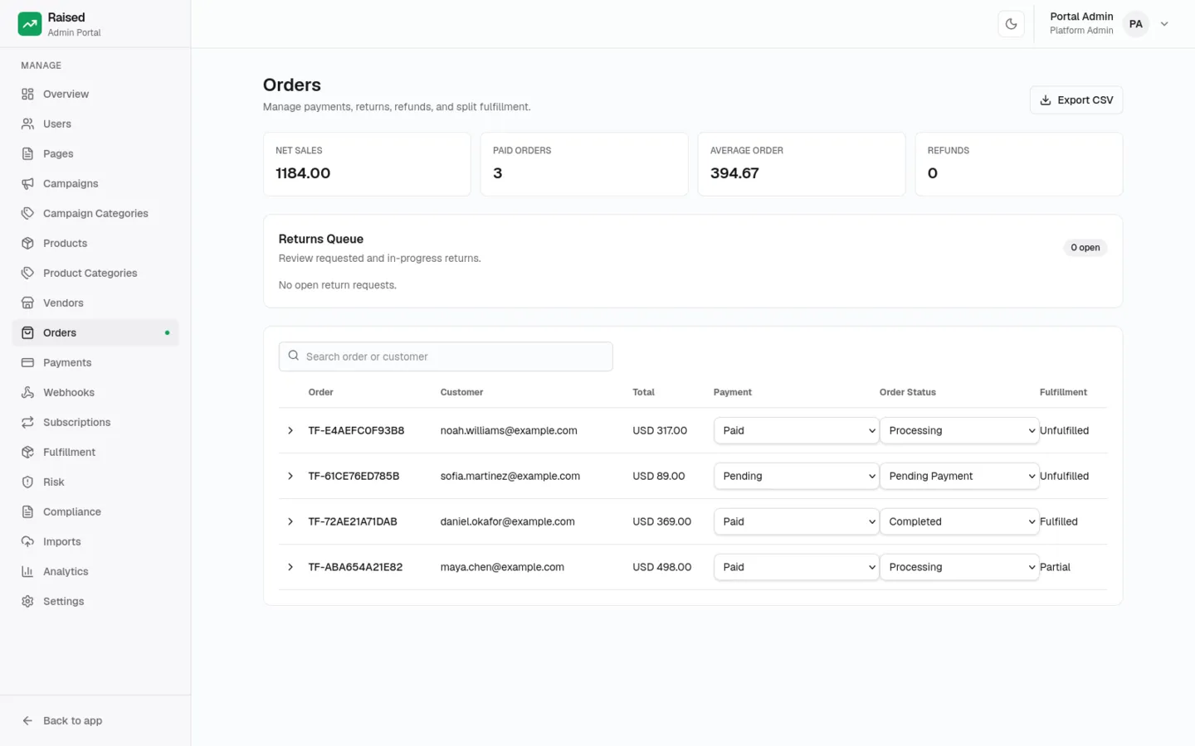Click the Settings gear icon

point(27,601)
